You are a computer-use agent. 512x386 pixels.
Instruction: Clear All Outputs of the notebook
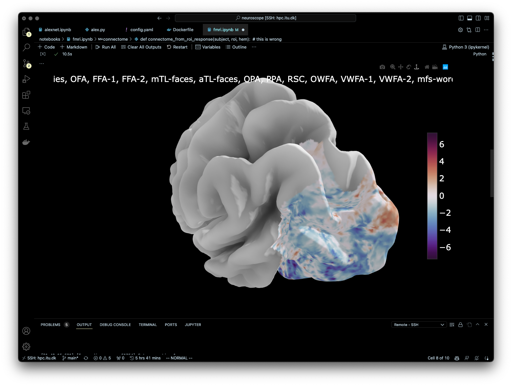pyautogui.click(x=141, y=47)
